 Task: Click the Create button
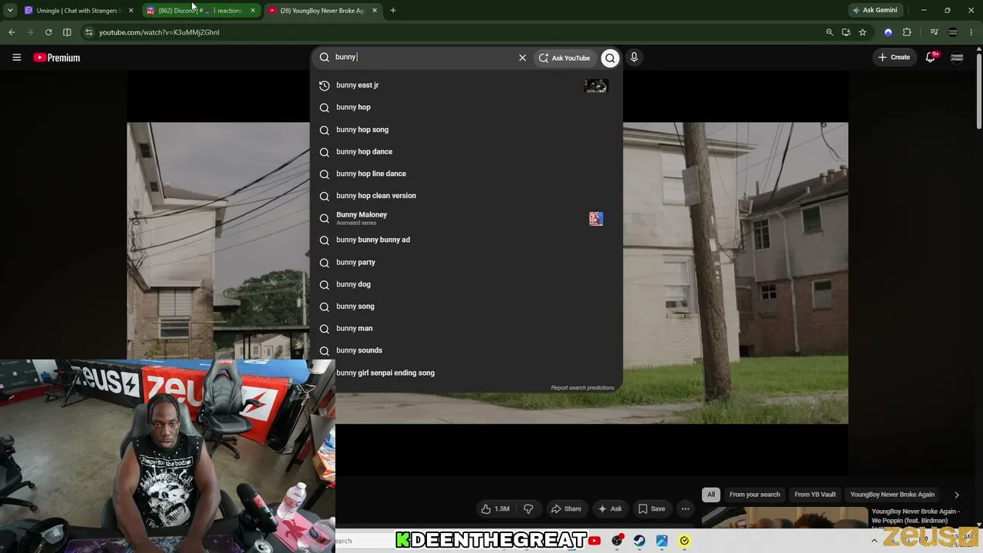894,57
